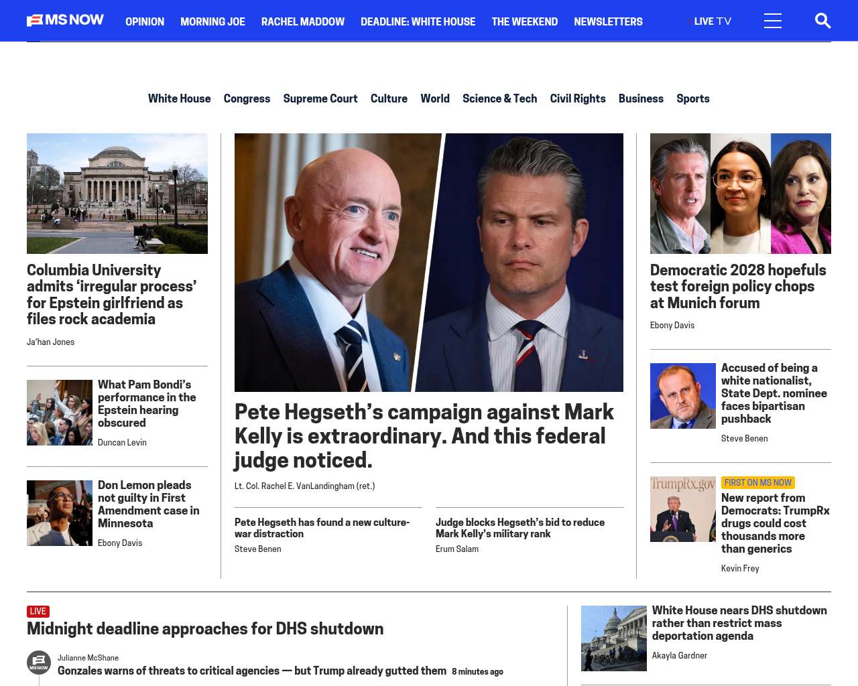Open the TrumpRx.gov thumbnail

(683, 509)
